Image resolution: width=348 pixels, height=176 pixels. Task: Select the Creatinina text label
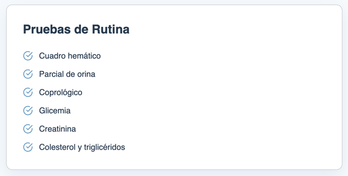(x=57, y=129)
